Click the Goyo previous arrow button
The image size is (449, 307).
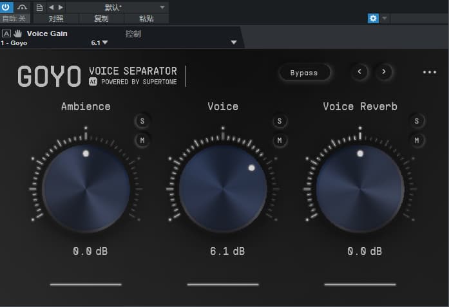[x=359, y=71]
